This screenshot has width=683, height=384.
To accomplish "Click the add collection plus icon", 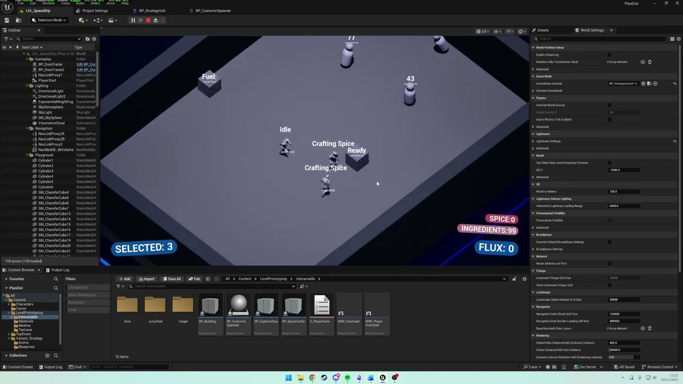I will [47, 355].
